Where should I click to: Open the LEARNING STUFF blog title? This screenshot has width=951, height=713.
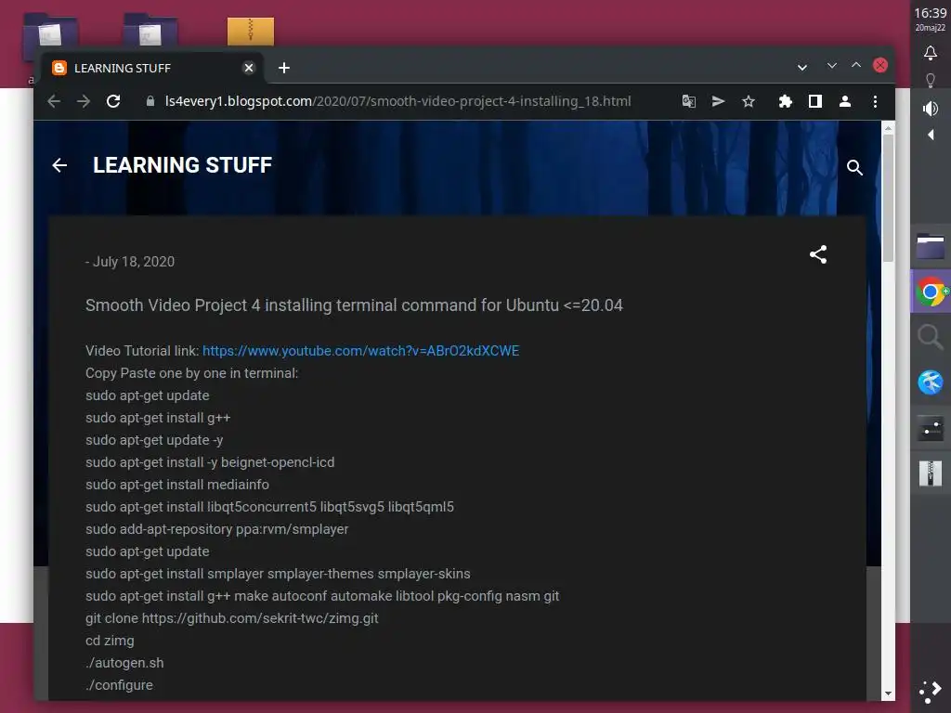click(x=183, y=165)
